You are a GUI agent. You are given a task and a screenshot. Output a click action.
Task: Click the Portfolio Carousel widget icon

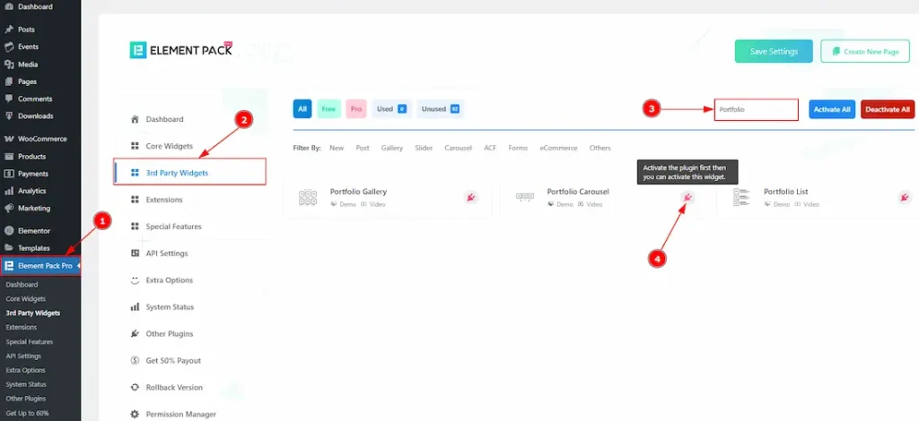[x=524, y=197]
